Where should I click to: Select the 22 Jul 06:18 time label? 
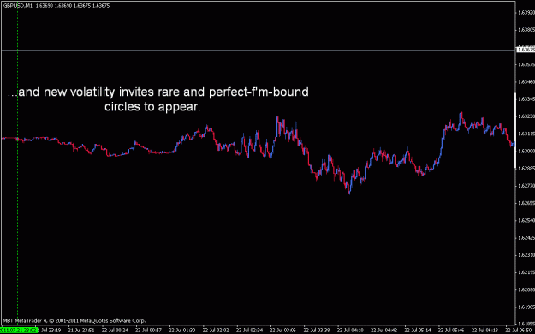484,331
